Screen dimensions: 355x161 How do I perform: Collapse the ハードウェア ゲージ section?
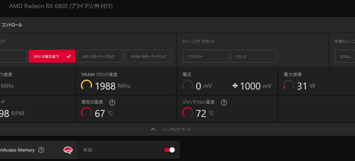pos(171,129)
